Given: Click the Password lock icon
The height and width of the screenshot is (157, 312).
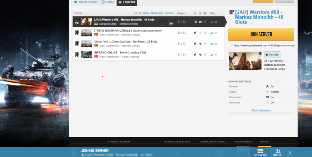Looking at the screenshot, I should (267, 103).
